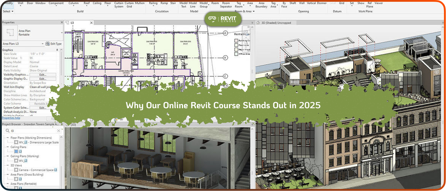The height and width of the screenshot is (191, 446).
Task: Collapse Area Plans (Gross Building) node
Action: (x=8, y=175)
